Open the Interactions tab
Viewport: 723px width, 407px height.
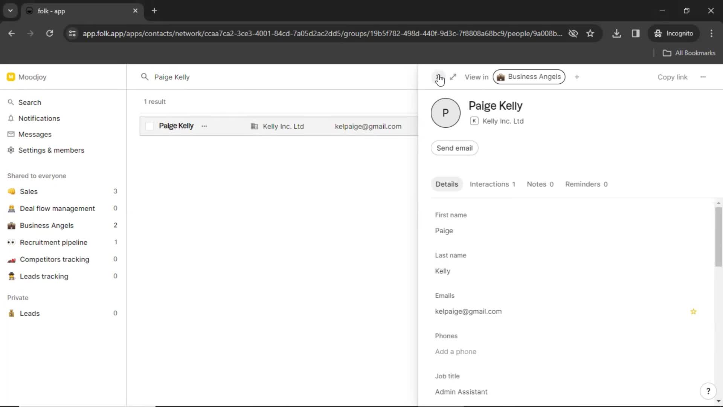(x=492, y=184)
